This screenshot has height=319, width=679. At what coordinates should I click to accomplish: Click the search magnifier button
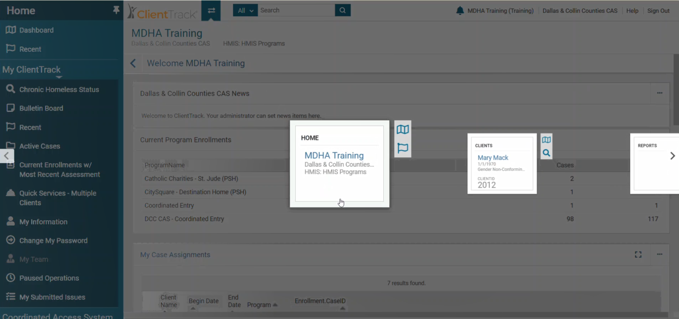(x=343, y=11)
